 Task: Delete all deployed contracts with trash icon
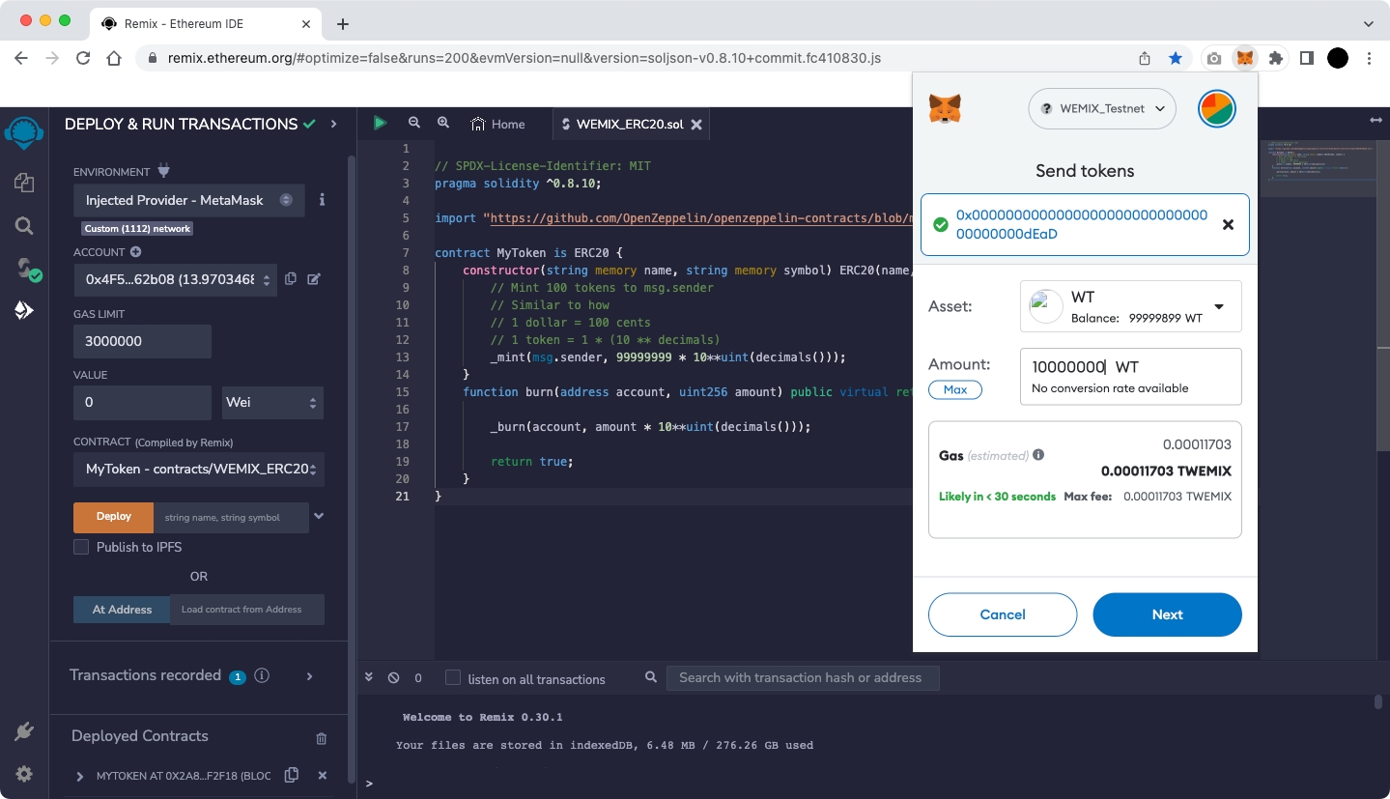[x=322, y=738]
